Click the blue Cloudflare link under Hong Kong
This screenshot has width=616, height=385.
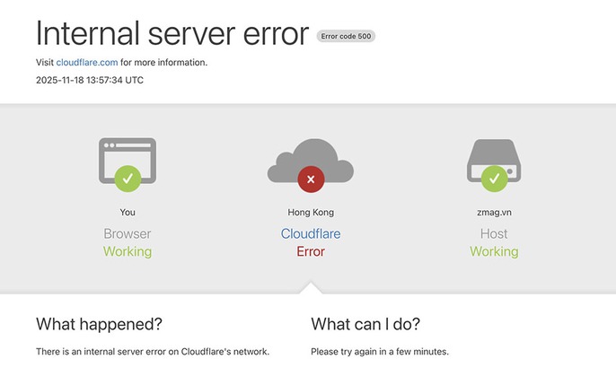[311, 234]
